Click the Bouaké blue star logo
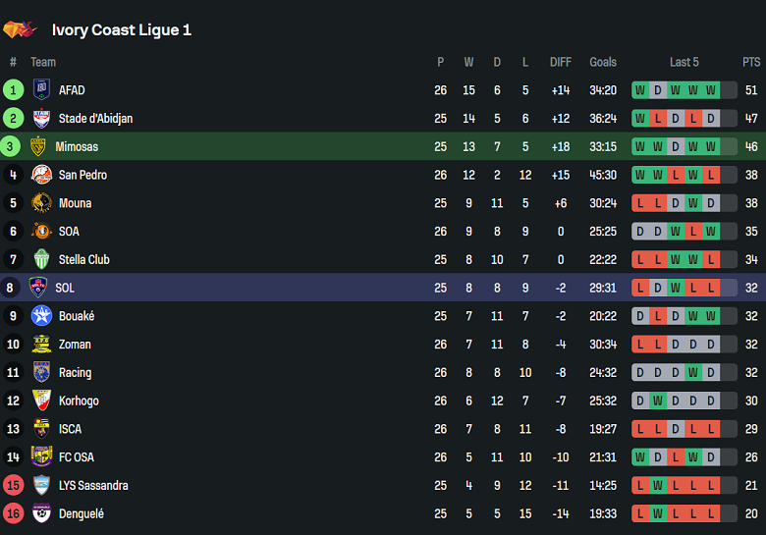Viewport: 766px width, 535px height. click(x=41, y=316)
